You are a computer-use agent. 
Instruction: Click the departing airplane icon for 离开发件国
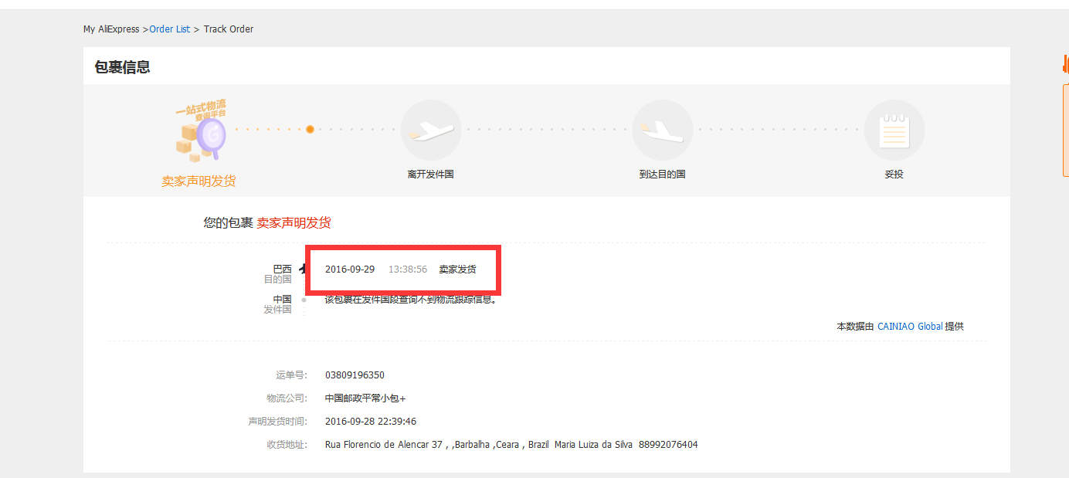pos(431,131)
